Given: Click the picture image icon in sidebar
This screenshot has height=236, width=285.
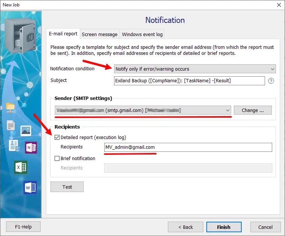Looking at the screenshot, I should click(26, 130).
